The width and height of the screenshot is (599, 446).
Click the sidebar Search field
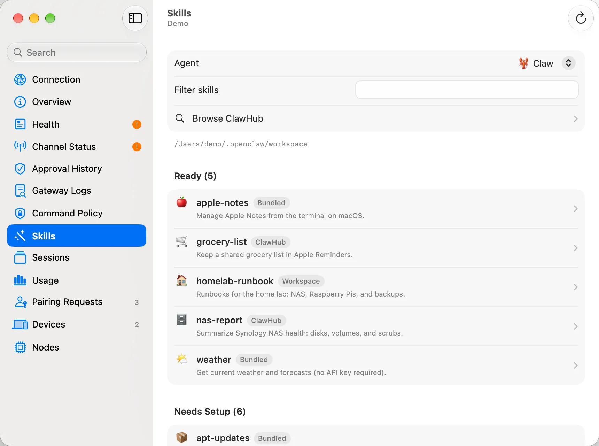77,53
